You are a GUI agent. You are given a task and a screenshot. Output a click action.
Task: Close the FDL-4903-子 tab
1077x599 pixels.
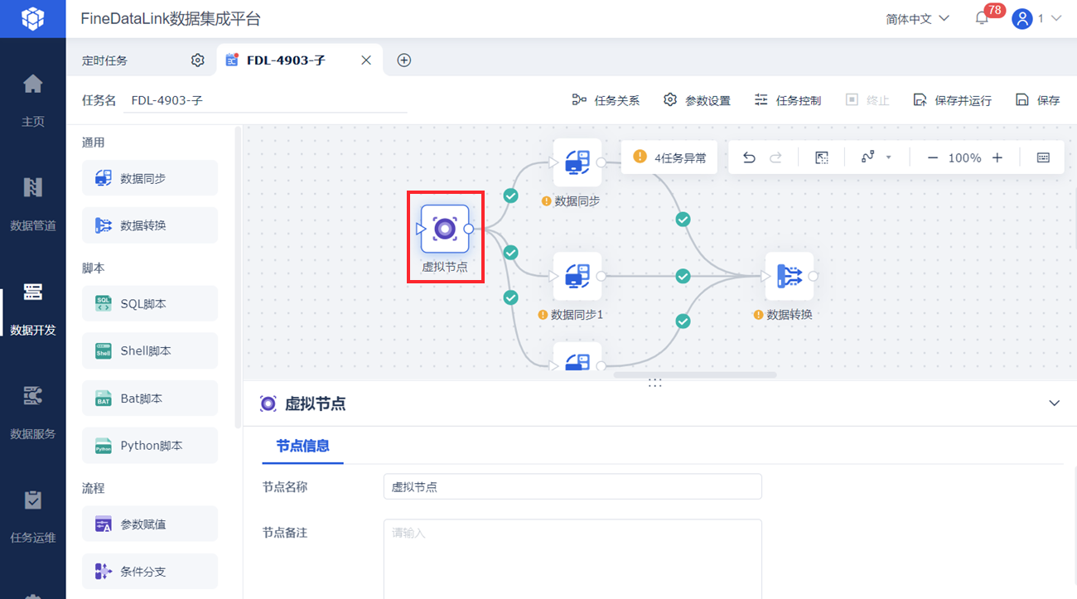point(366,60)
